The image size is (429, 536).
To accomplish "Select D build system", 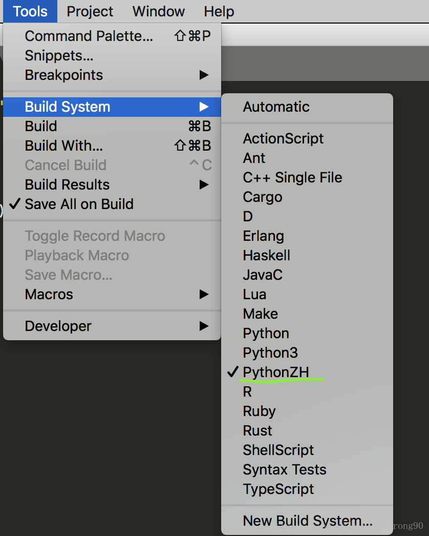I will (x=307, y=216).
